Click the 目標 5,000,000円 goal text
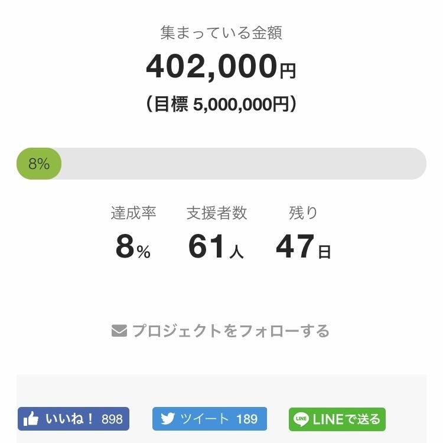This screenshot has width=443, height=443. [221, 105]
